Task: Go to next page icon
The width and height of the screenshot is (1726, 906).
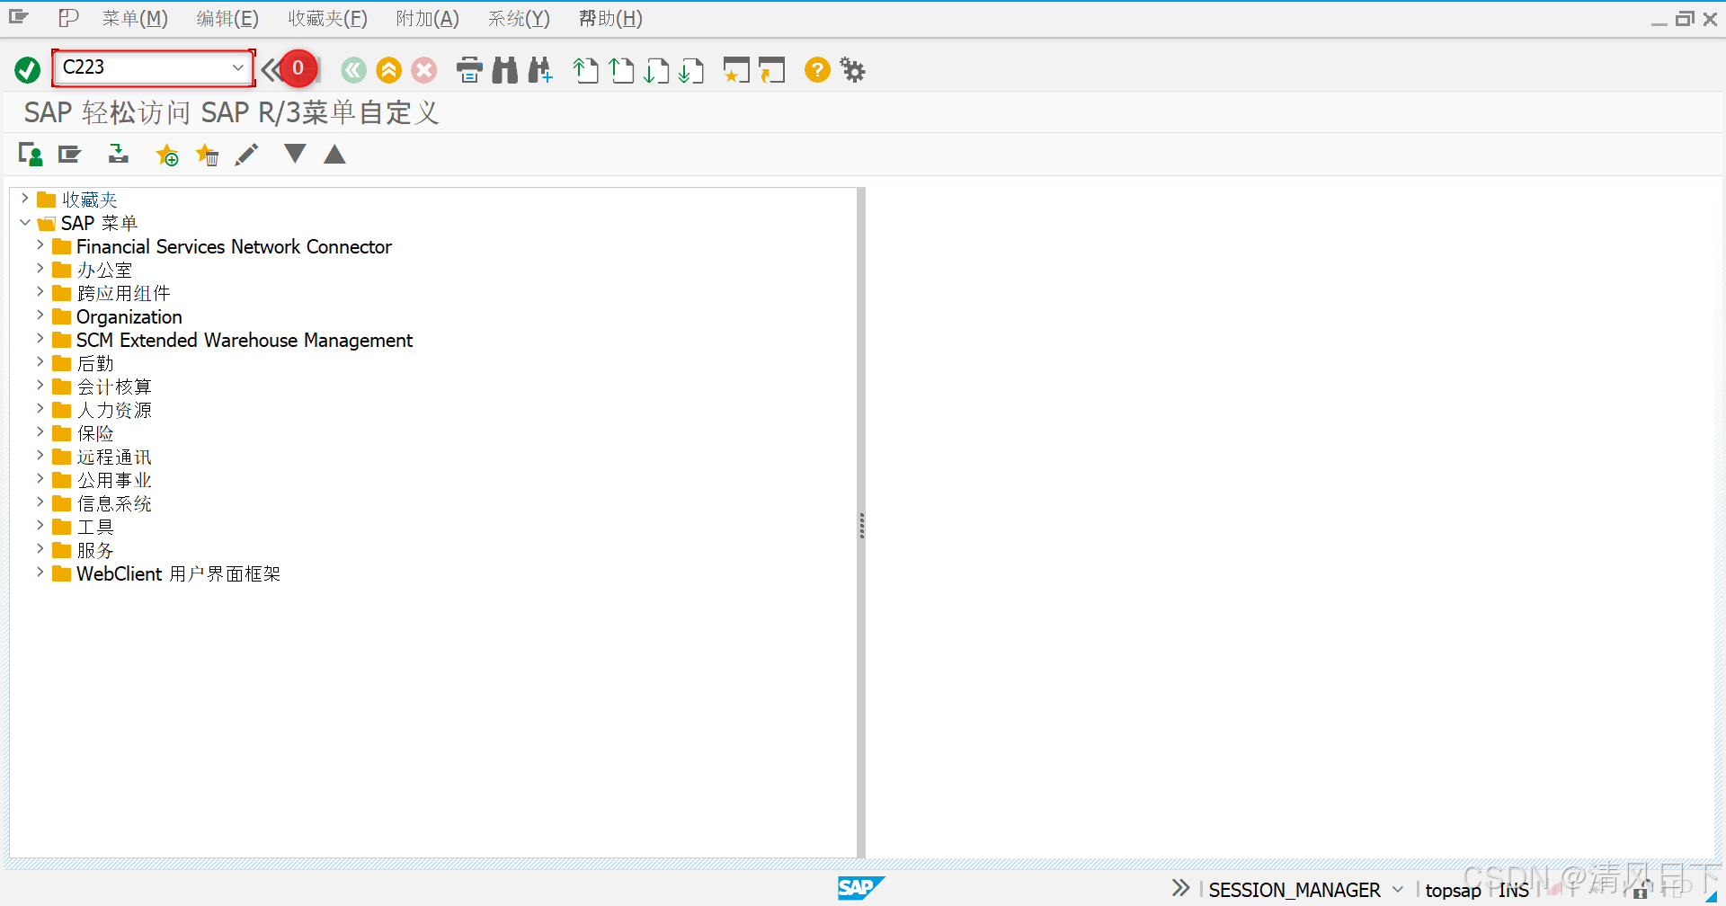Action: coord(656,69)
